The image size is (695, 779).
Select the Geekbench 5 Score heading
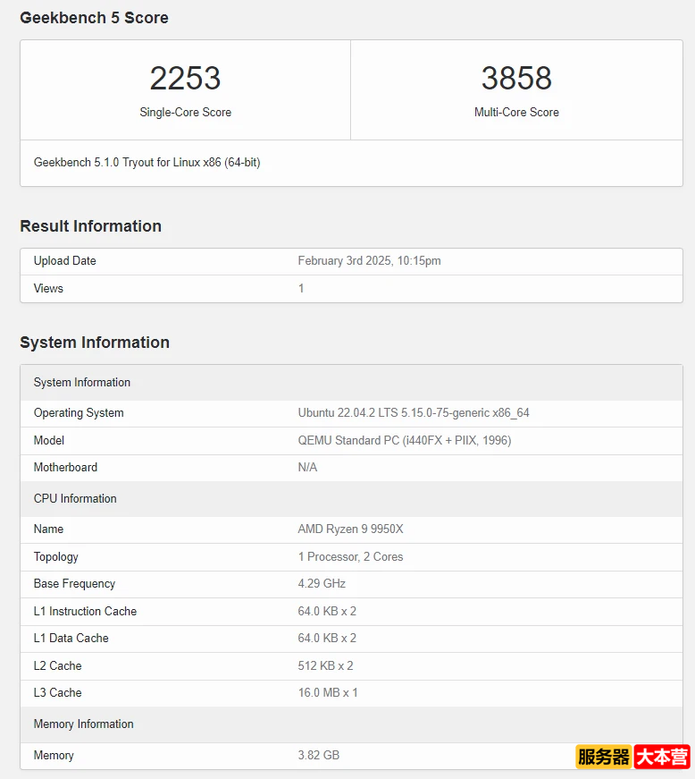(x=94, y=18)
